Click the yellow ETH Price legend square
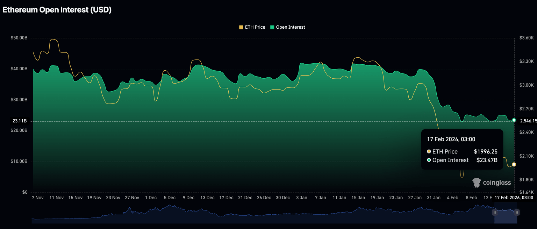The width and height of the screenshot is (537, 229). tap(241, 27)
